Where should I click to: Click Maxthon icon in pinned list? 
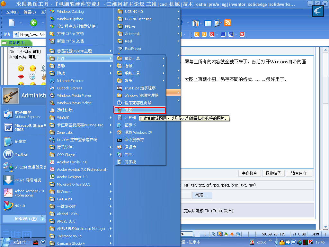point(8,154)
